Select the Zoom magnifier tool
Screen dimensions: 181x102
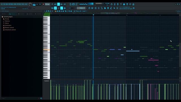point(69,11)
